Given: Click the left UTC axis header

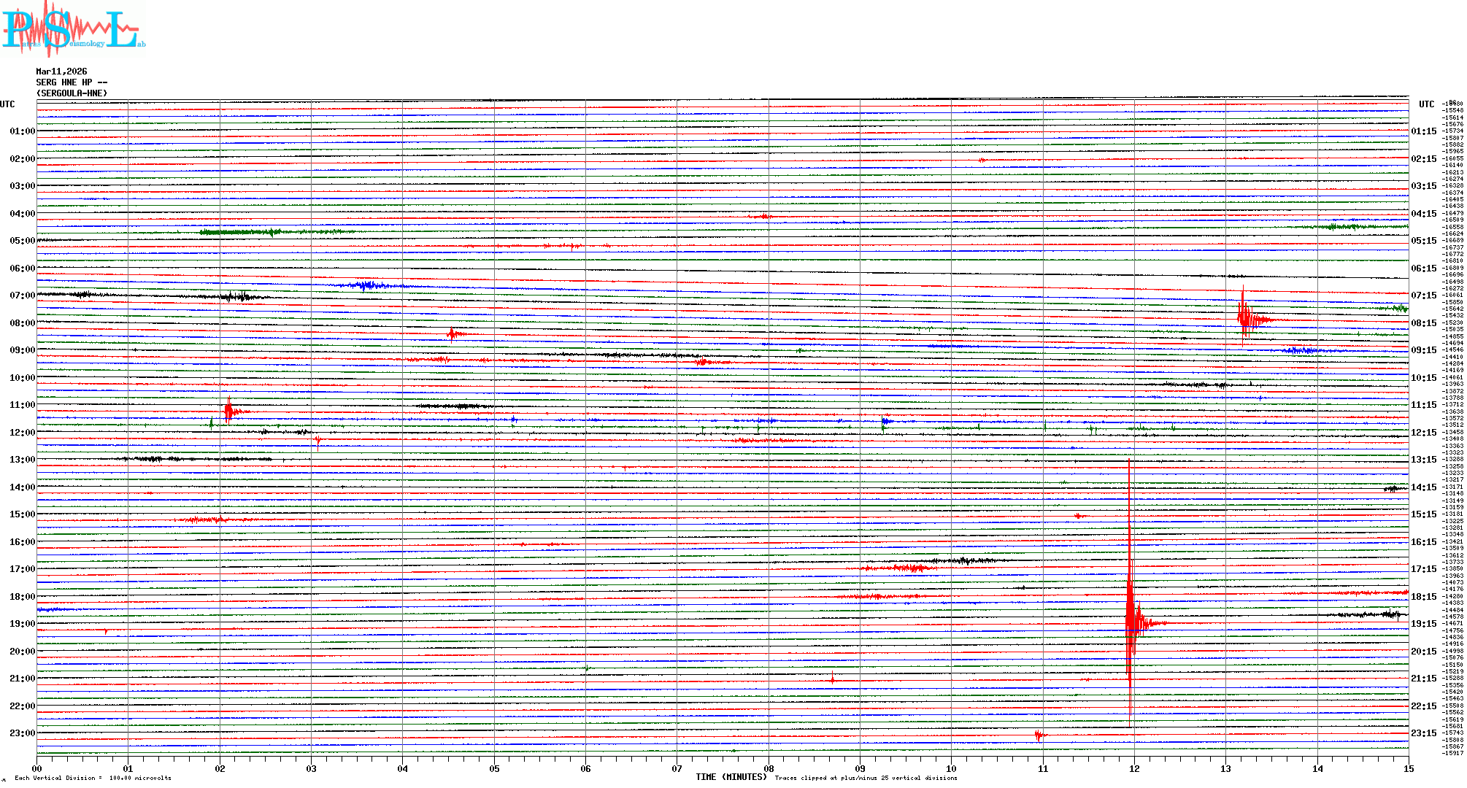Looking at the screenshot, I should point(7,104).
